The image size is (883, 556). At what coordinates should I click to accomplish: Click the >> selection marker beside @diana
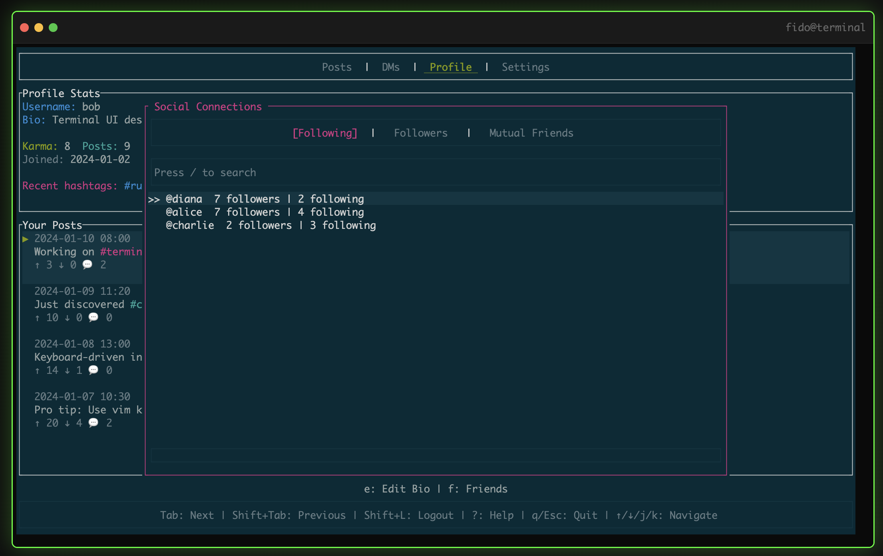(154, 199)
